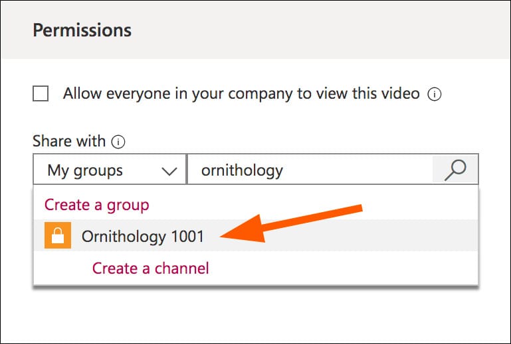Viewport: 511px width, 344px height.
Task: Click info icon beside company viewing option
Action: click(x=435, y=94)
